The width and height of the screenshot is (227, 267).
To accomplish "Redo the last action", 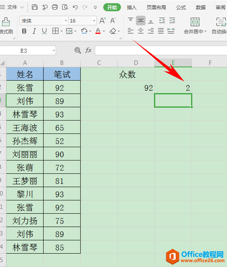I will [85, 7].
